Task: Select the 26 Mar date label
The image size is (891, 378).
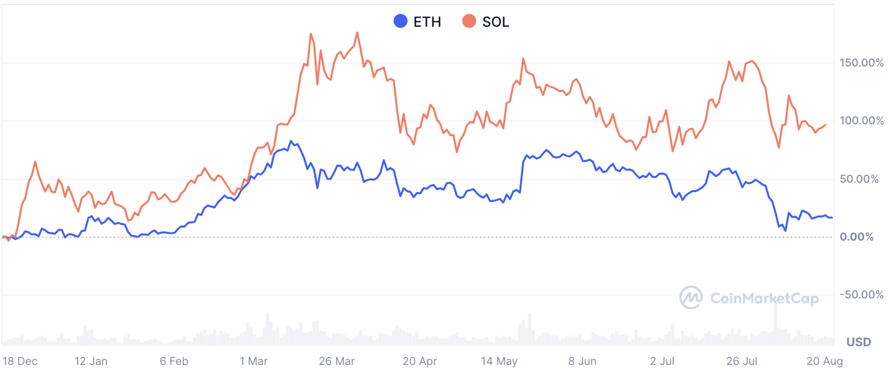Action: tap(336, 361)
